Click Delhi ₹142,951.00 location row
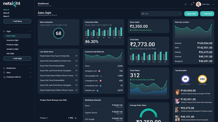Screen dimensions: 218x122 pos(193,48)
